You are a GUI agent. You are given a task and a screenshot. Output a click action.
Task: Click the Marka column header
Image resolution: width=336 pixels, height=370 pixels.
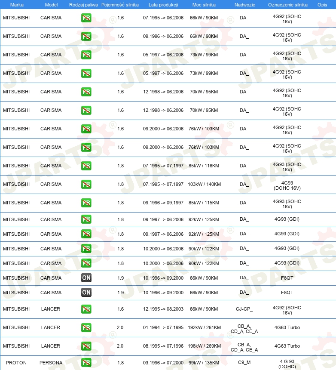[x=17, y=5]
